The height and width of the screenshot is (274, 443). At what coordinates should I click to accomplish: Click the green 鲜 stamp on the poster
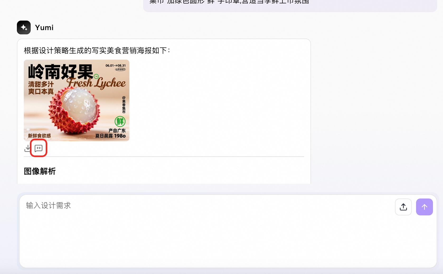pyautogui.click(x=120, y=121)
